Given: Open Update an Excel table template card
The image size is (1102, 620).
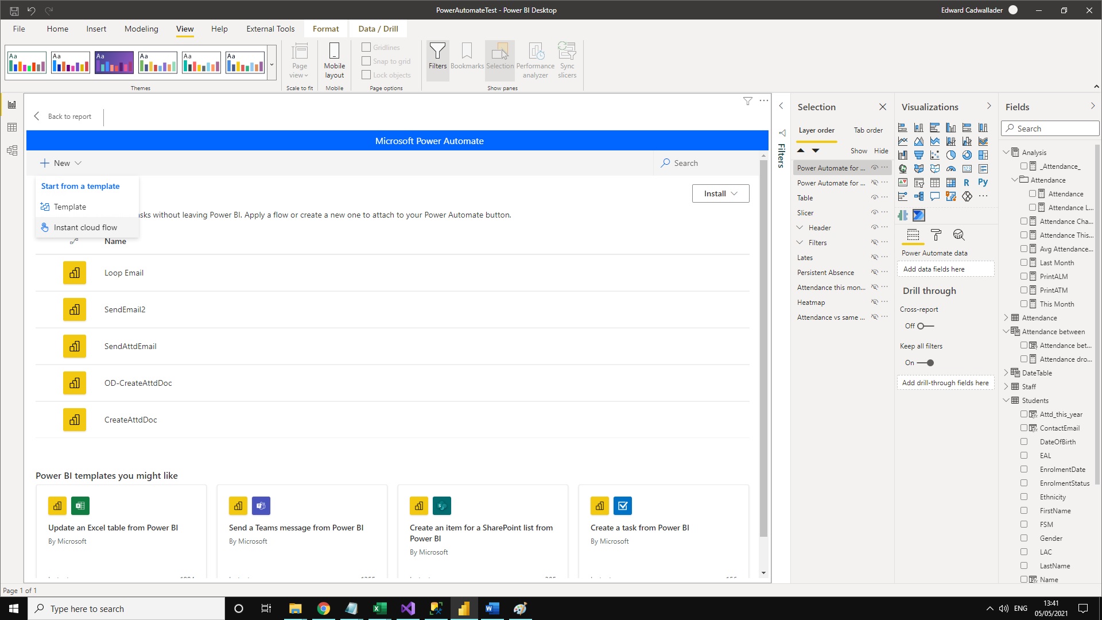Looking at the screenshot, I should [x=121, y=531].
